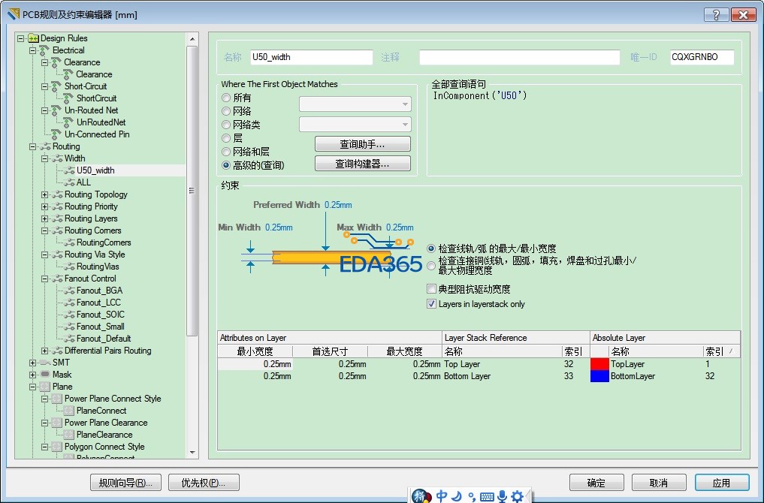This screenshot has width=764, height=503.
Task: Click the Electrical category icon
Action: (x=45, y=50)
